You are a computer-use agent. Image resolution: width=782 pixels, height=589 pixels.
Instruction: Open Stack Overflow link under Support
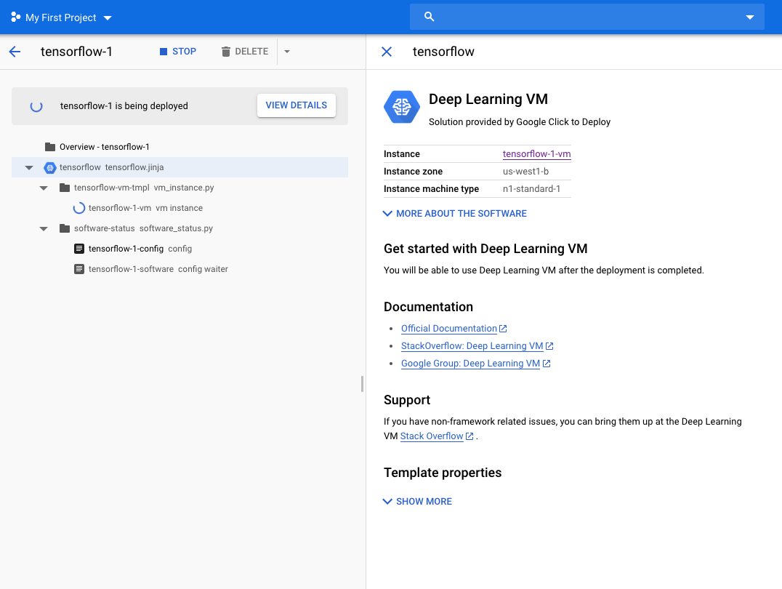(x=432, y=436)
